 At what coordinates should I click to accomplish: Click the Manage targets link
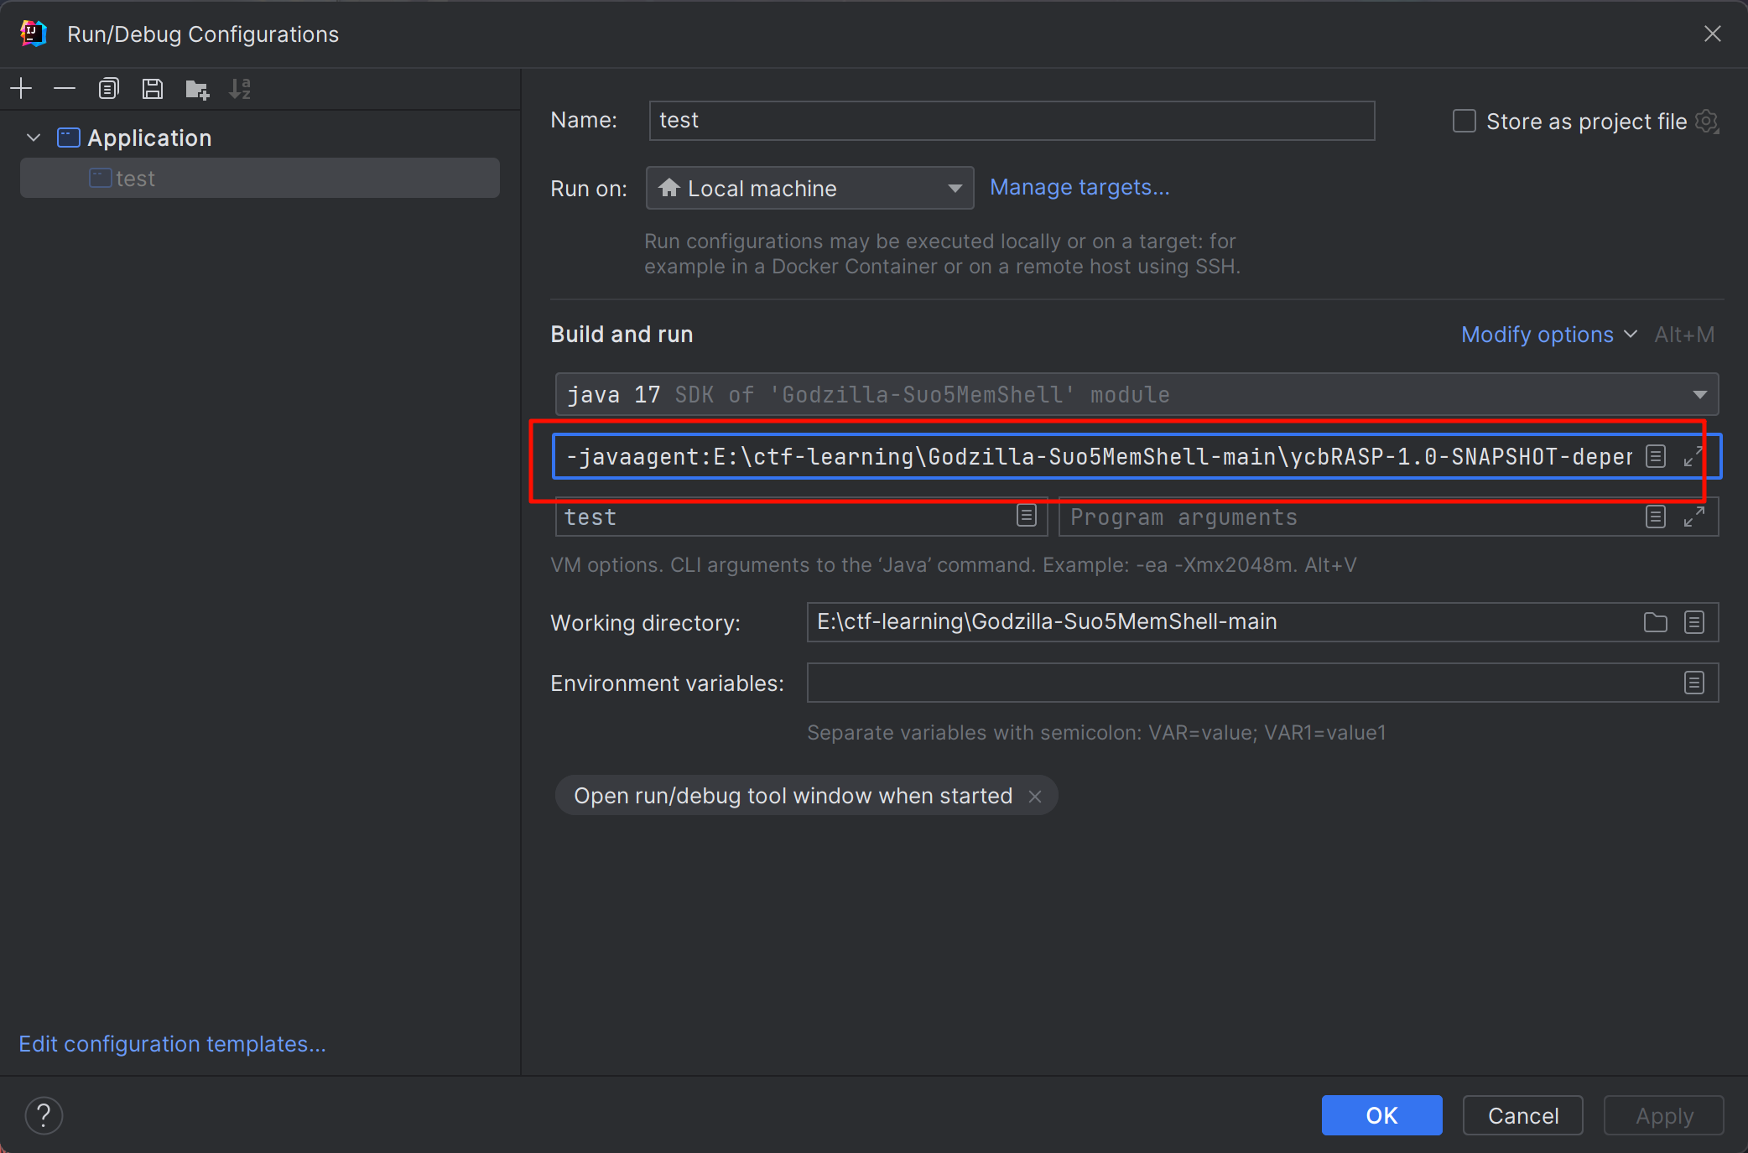click(x=1079, y=187)
